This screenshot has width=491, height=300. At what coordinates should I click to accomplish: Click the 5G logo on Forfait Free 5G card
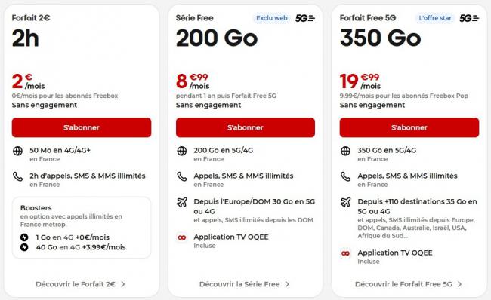coord(469,18)
